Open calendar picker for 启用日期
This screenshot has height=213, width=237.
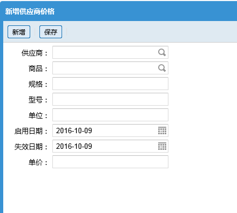162,130
